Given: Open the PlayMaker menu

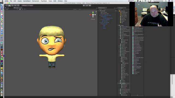Looking at the screenshot, I should pyautogui.click(x=44, y=1).
